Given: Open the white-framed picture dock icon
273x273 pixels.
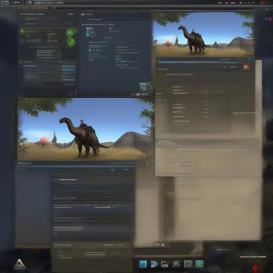Looking at the screenshot, I should coord(165,264).
